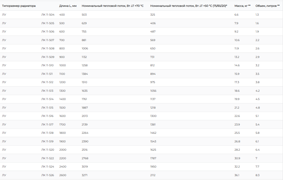Click the ΔT=50 °C heat flow header

tap(189, 6)
